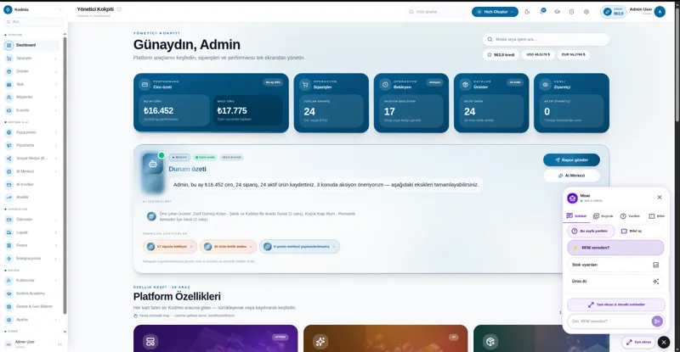Click the Sosyal Medya share icon
Screen dimensions: 680x352
click(8, 159)
